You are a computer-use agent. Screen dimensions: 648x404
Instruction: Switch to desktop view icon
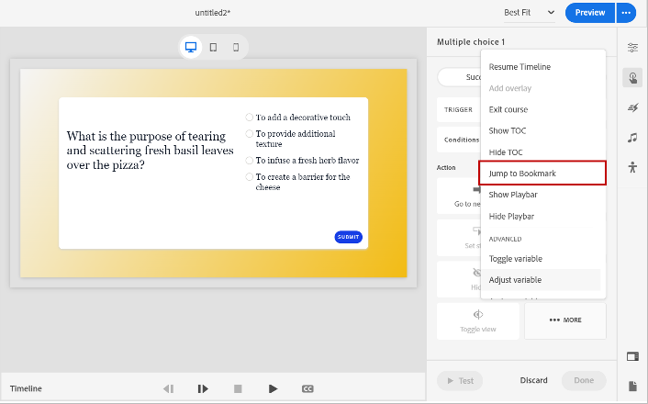tap(191, 47)
